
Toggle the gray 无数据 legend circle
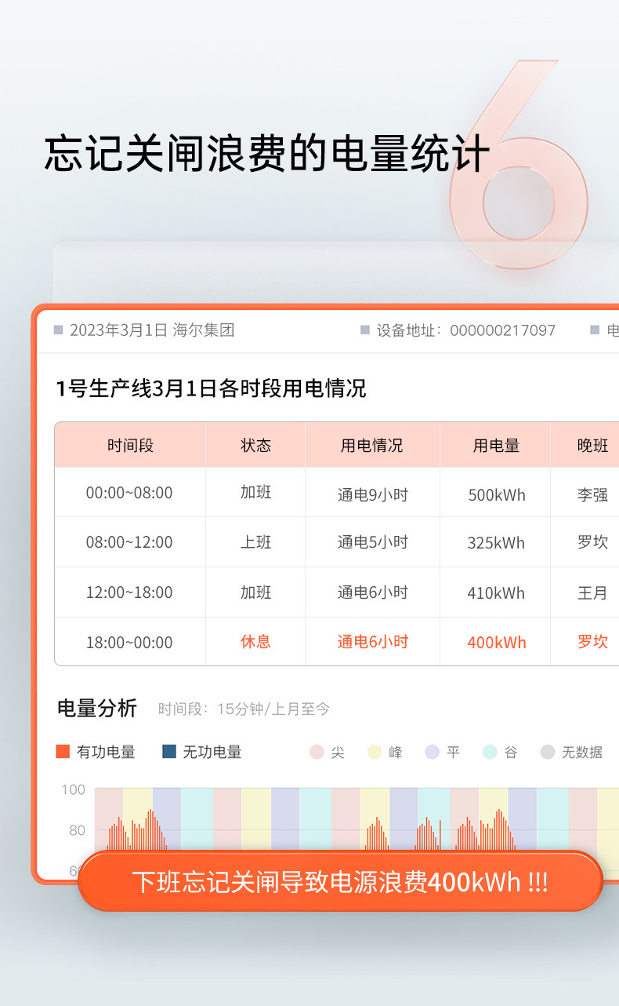[548, 752]
